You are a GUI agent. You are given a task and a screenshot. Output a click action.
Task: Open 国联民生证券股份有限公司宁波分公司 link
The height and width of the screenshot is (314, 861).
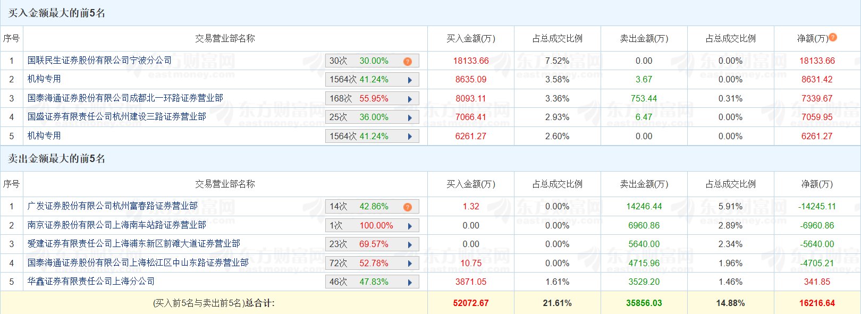(x=100, y=61)
